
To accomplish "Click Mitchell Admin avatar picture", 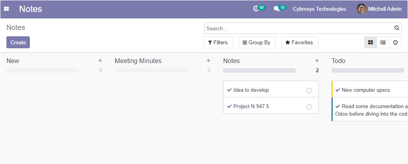I will 361,9.
